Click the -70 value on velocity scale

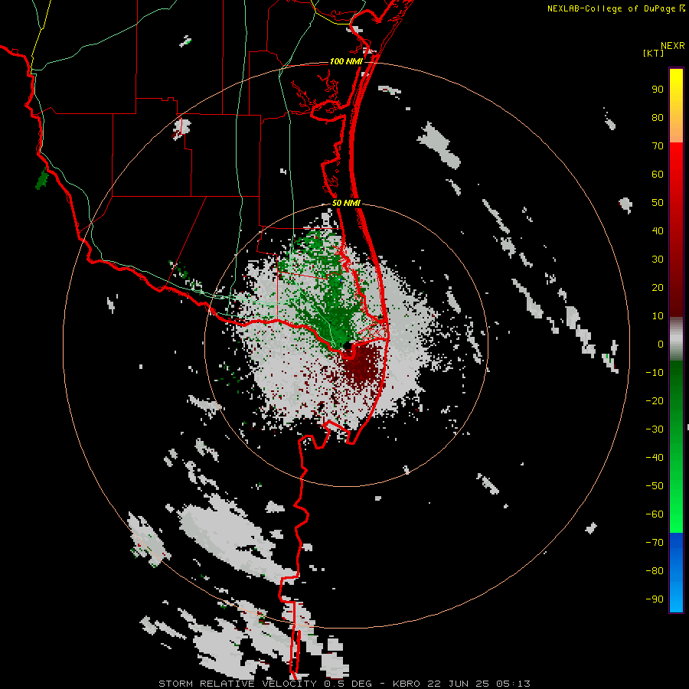coord(655,543)
